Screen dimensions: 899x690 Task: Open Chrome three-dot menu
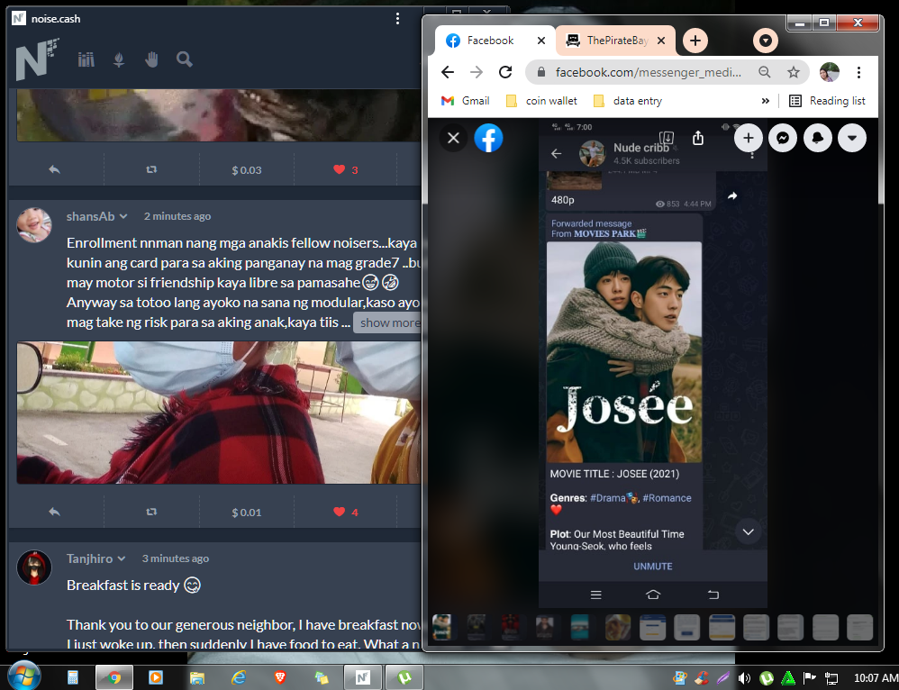click(x=858, y=72)
